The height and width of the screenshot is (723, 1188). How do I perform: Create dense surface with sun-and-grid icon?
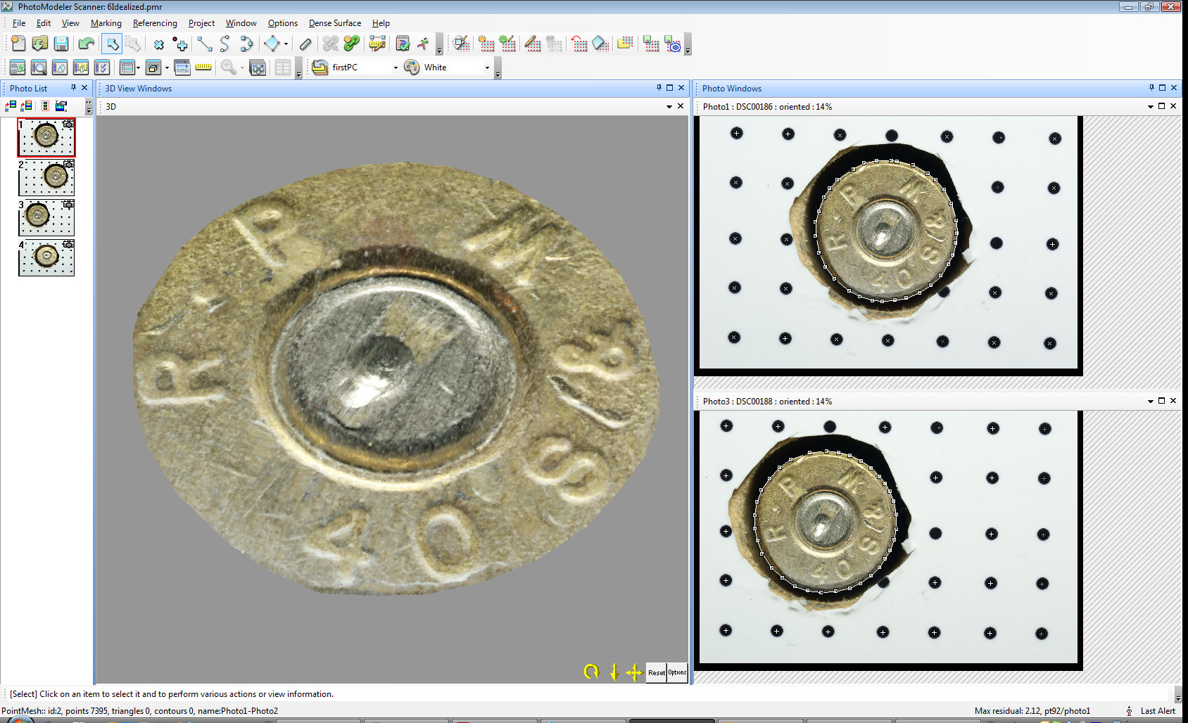click(486, 44)
